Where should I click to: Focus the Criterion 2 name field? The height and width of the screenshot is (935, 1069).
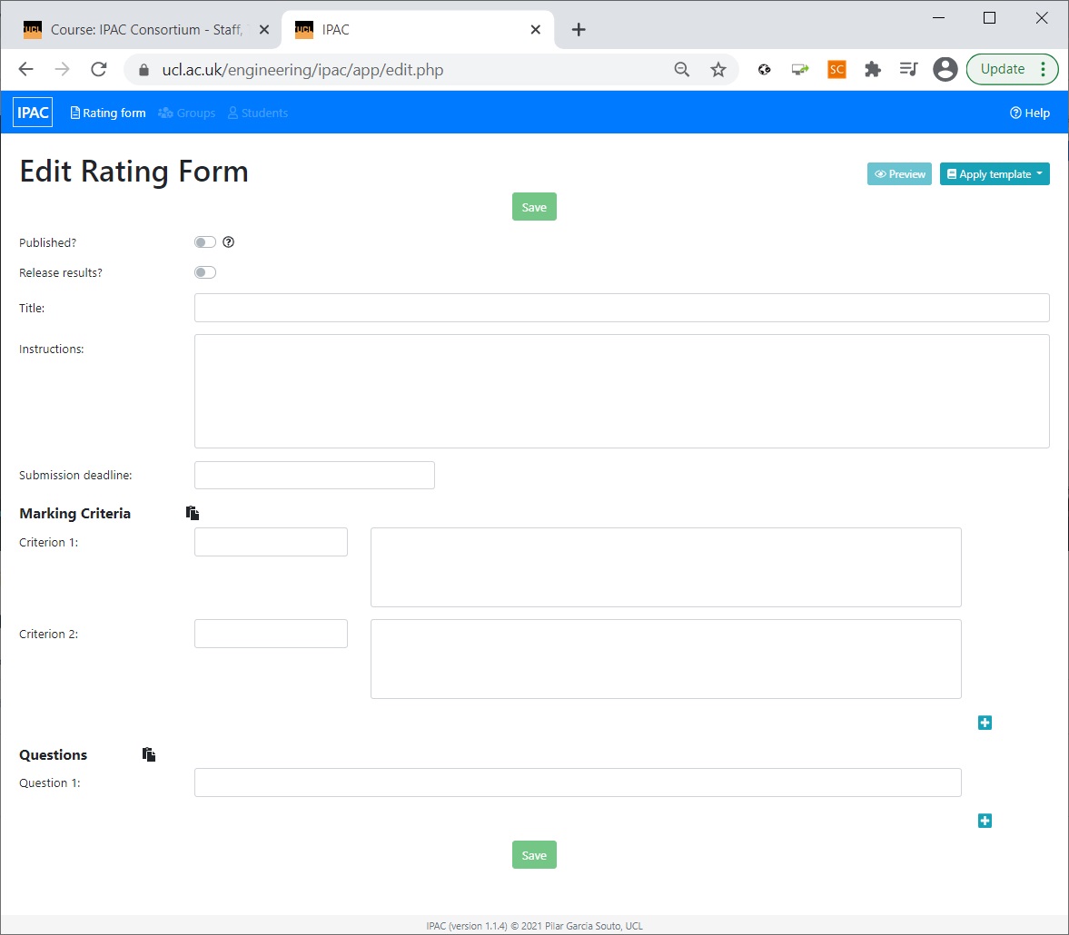tap(271, 634)
